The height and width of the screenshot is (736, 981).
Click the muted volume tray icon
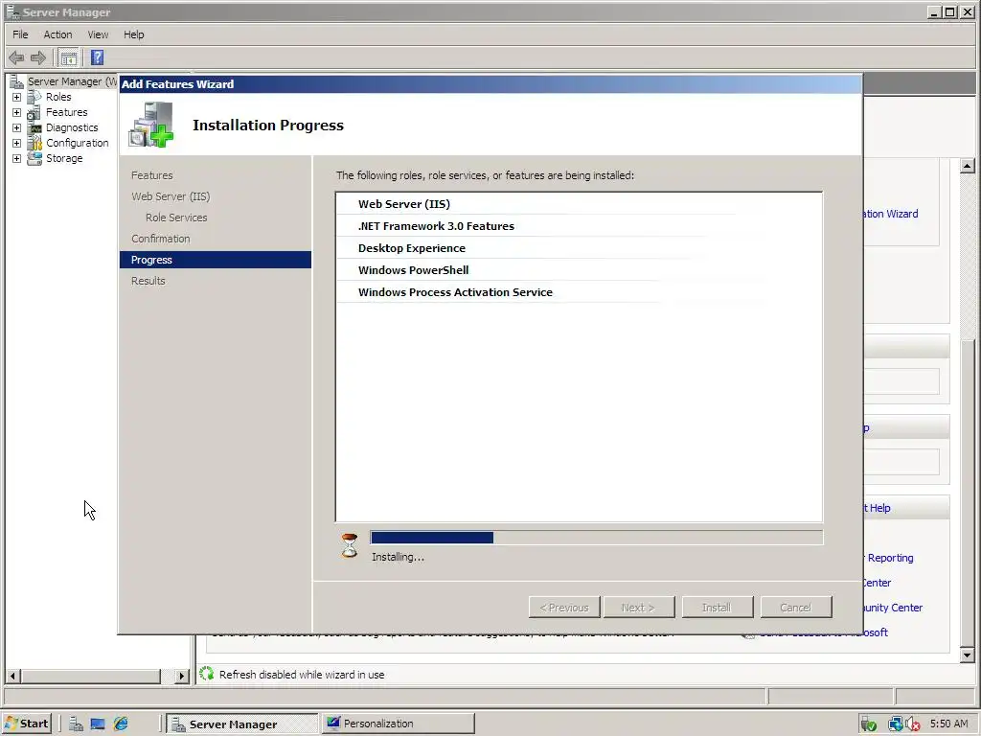[x=912, y=724]
